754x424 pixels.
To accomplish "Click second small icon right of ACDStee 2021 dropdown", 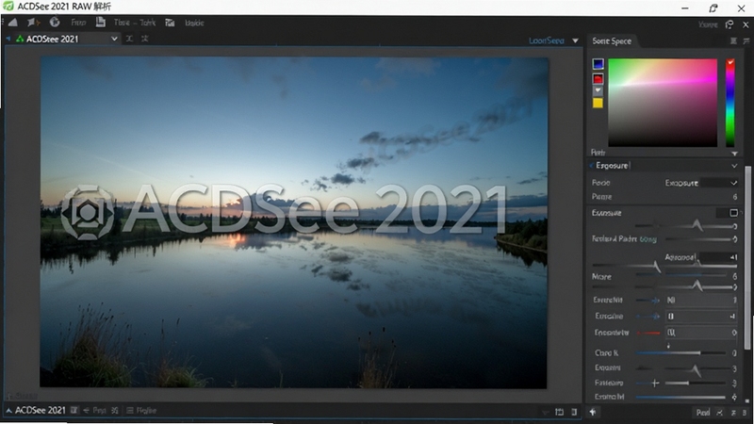I will pyautogui.click(x=145, y=39).
